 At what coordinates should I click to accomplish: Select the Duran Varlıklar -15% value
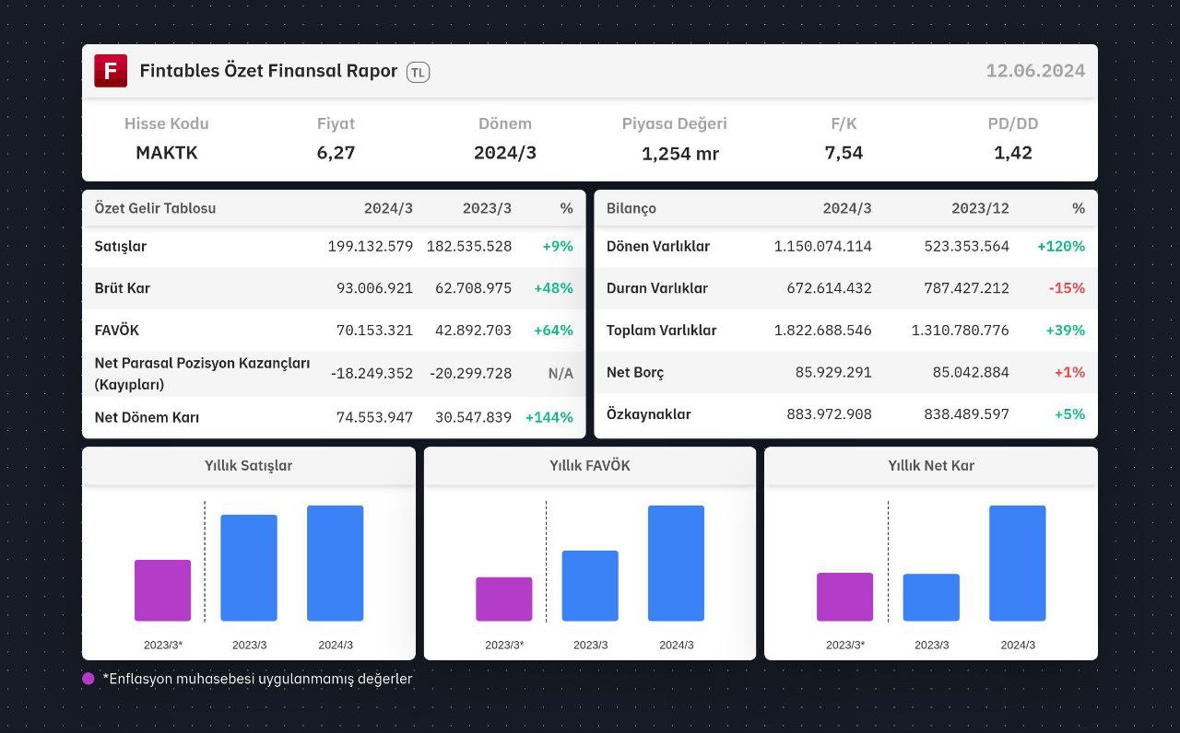click(1067, 288)
